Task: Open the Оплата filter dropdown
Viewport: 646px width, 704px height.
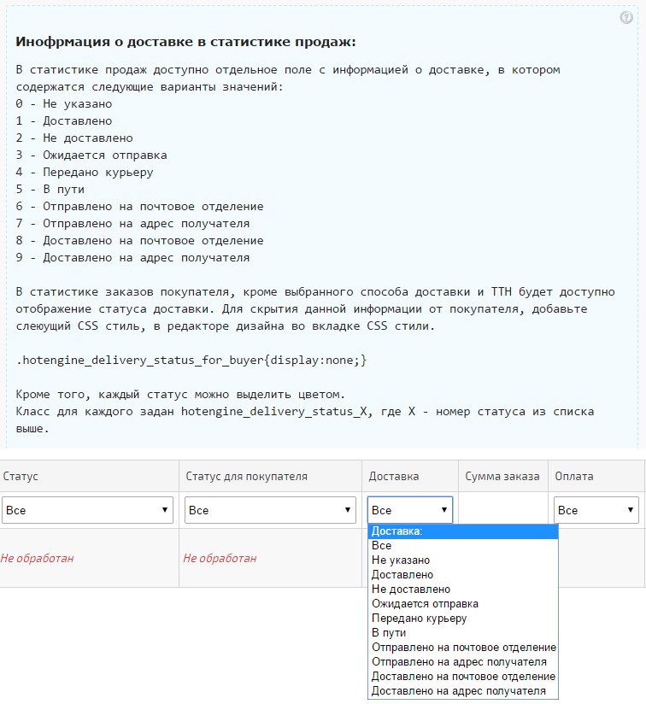Action: (596, 510)
